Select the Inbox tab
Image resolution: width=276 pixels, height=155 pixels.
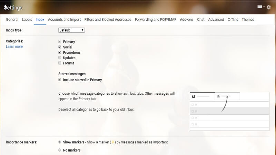(40, 20)
